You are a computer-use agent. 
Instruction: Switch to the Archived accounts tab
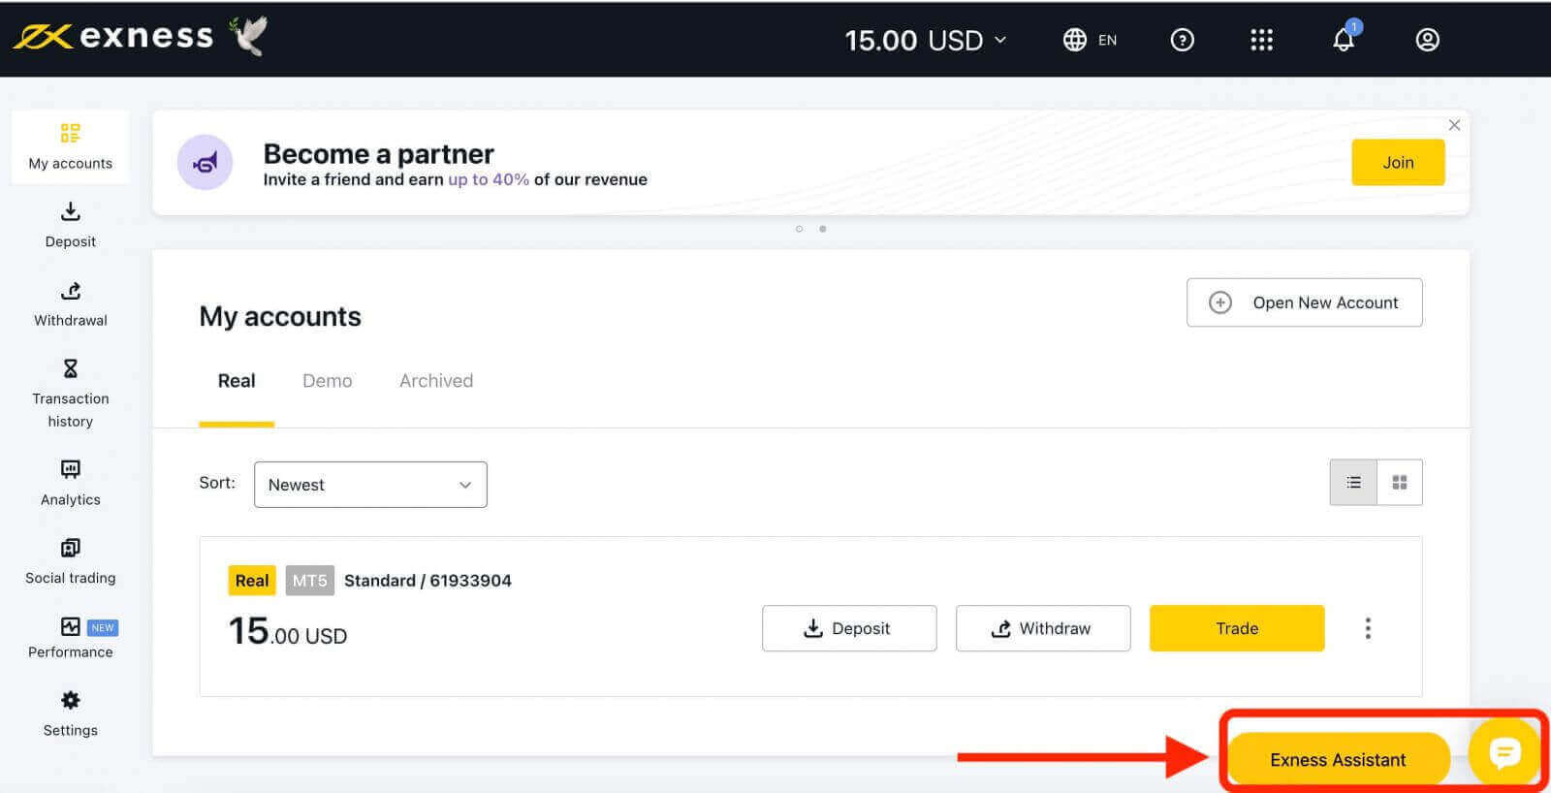[436, 381]
